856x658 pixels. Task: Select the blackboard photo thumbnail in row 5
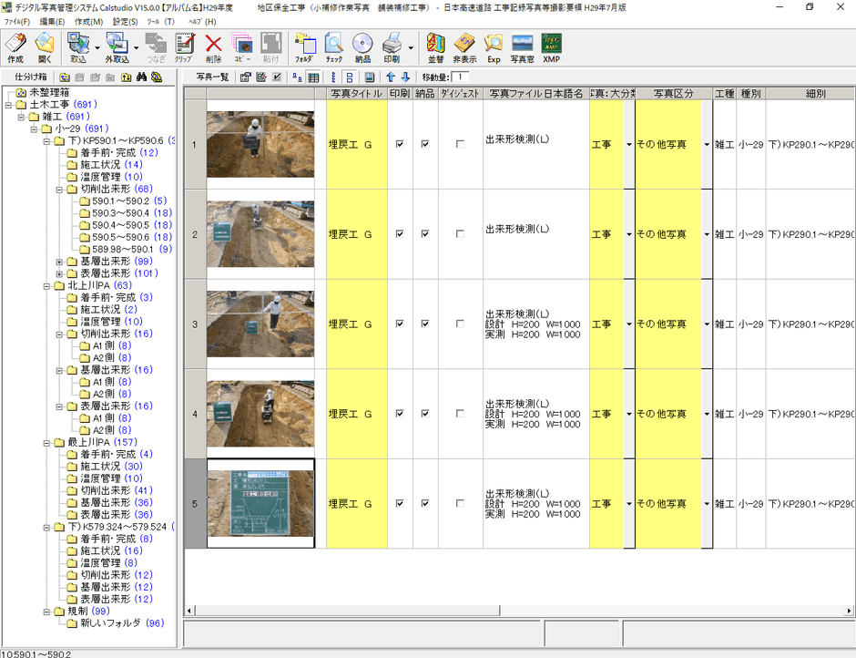tap(260, 503)
